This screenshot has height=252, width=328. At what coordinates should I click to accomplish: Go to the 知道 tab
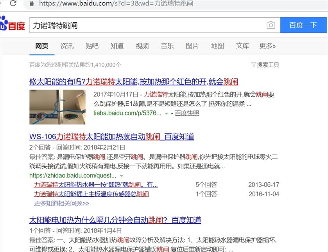click(x=117, y=46)
